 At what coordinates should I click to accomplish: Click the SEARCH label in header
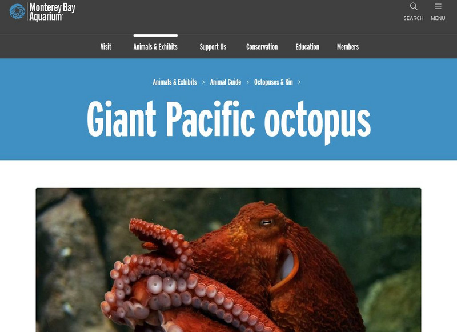click(x=413, y=18)
